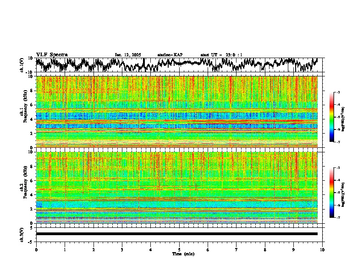Image resolution: width=363 pixels, height=280 pixels.
Task: Click the ch.2 colorbar log(PSD) title
Action: (x=343, y=195)
